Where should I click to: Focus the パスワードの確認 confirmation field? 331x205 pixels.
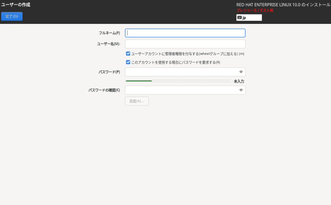click(x=181, y=90)
